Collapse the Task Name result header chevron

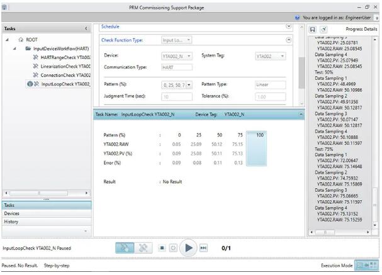(301, 115)
